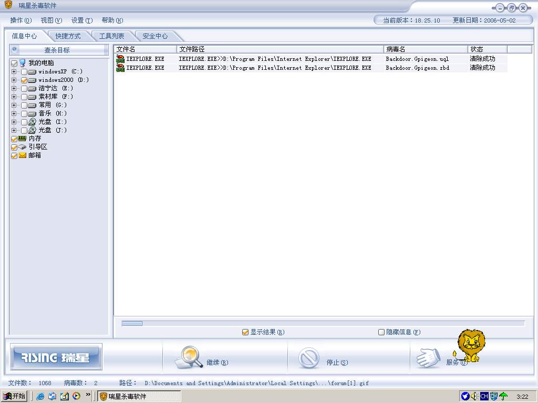Switch to the 工具列表 tab
The width and height of the screenshot is (538, 403).
click(x=111, y=36)
